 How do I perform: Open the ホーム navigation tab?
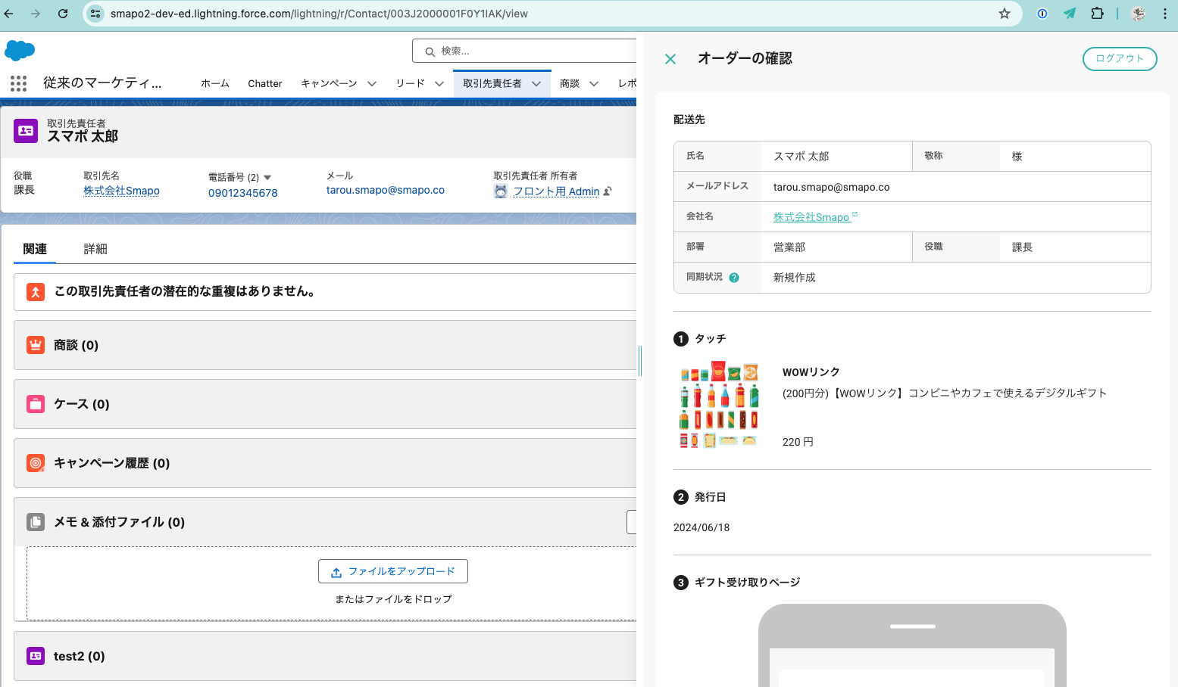point(215,83)
